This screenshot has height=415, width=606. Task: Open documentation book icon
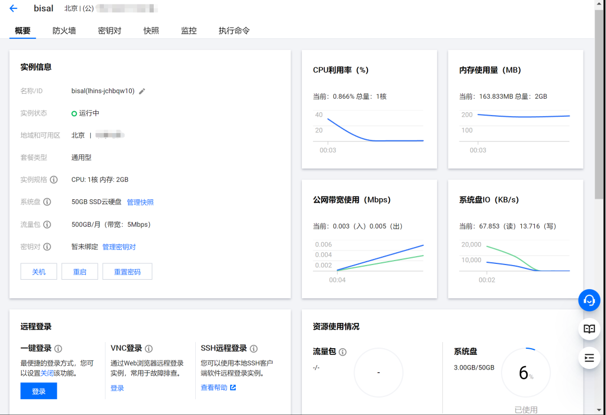(x=589, y=329)
